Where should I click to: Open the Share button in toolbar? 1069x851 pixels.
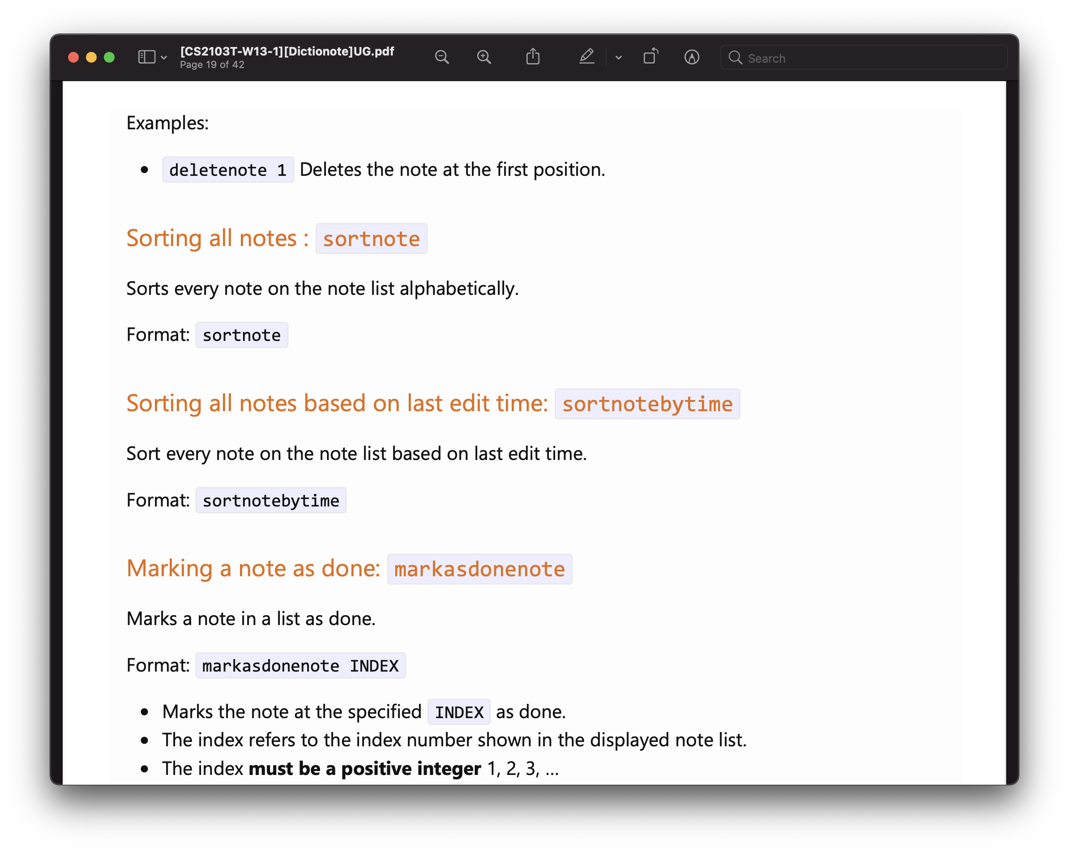[x=533, y=57]
